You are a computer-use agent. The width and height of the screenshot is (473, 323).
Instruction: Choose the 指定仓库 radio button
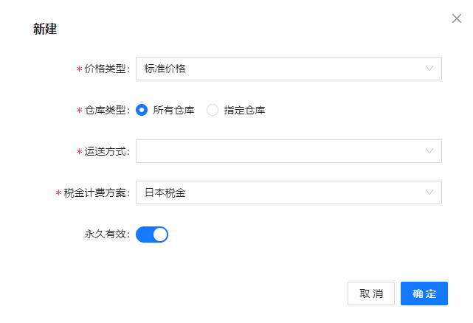point(213,110)
